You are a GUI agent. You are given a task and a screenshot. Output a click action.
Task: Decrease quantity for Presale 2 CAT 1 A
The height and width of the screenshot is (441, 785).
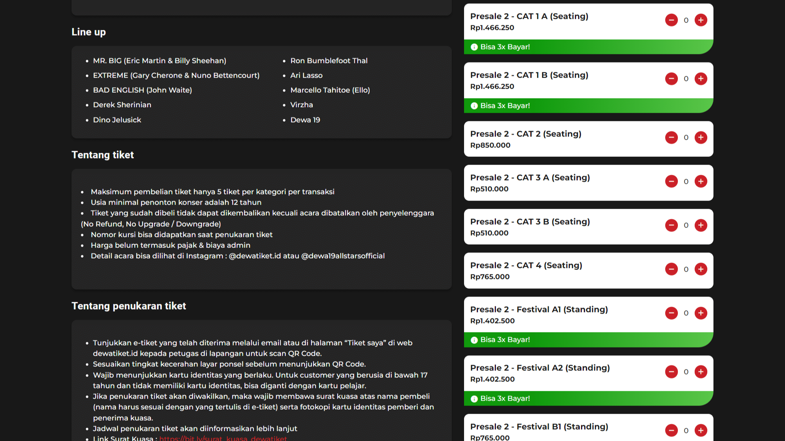coord(671,20)
